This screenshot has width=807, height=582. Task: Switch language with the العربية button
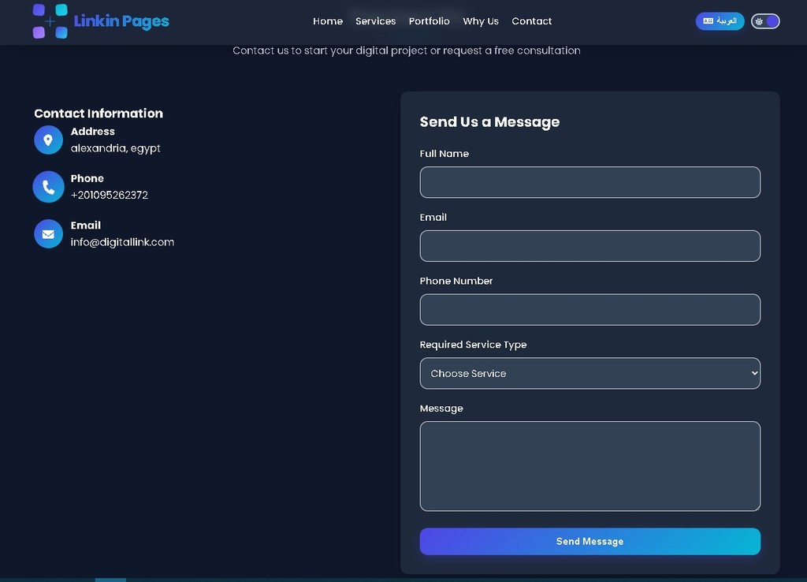pos(720,21)
